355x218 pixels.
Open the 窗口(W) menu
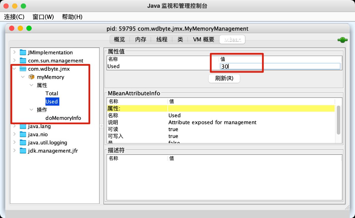[43, 17]
